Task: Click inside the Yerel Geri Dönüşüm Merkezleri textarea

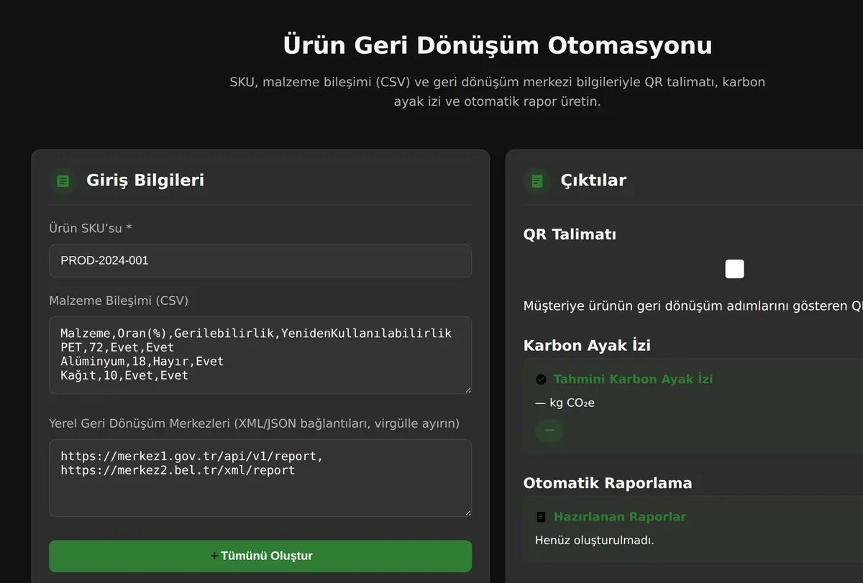Action: pos(260,478)
